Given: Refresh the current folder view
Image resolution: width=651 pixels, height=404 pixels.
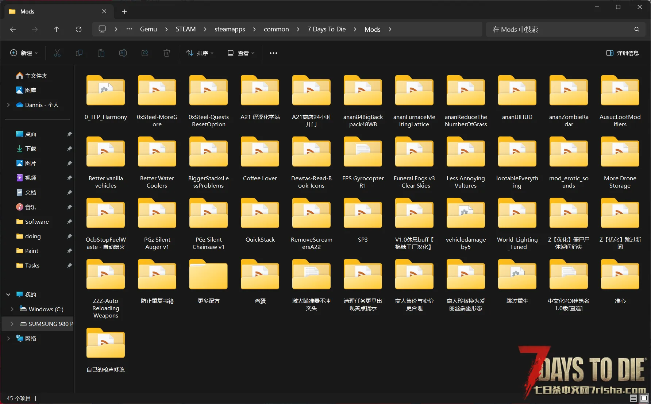Looking at the screenshot, I should click(78, 29).
